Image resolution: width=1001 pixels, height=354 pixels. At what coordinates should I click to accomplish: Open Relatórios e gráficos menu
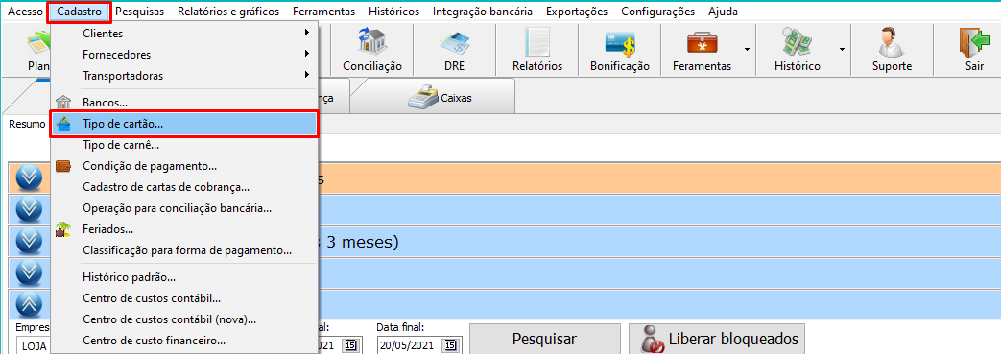[228, 12]
